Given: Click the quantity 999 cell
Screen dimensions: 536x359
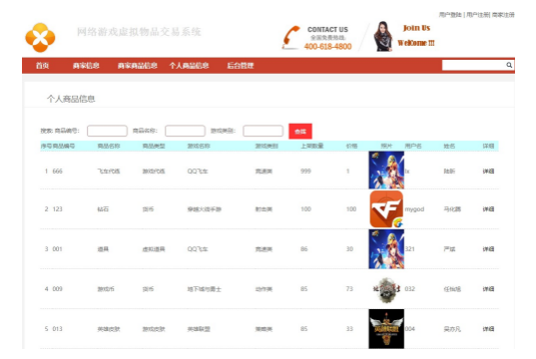Looking at the screenshot, I should pos(306,172).
